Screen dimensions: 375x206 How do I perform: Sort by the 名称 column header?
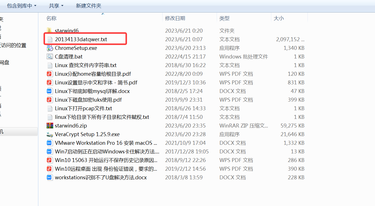point(51,18)
